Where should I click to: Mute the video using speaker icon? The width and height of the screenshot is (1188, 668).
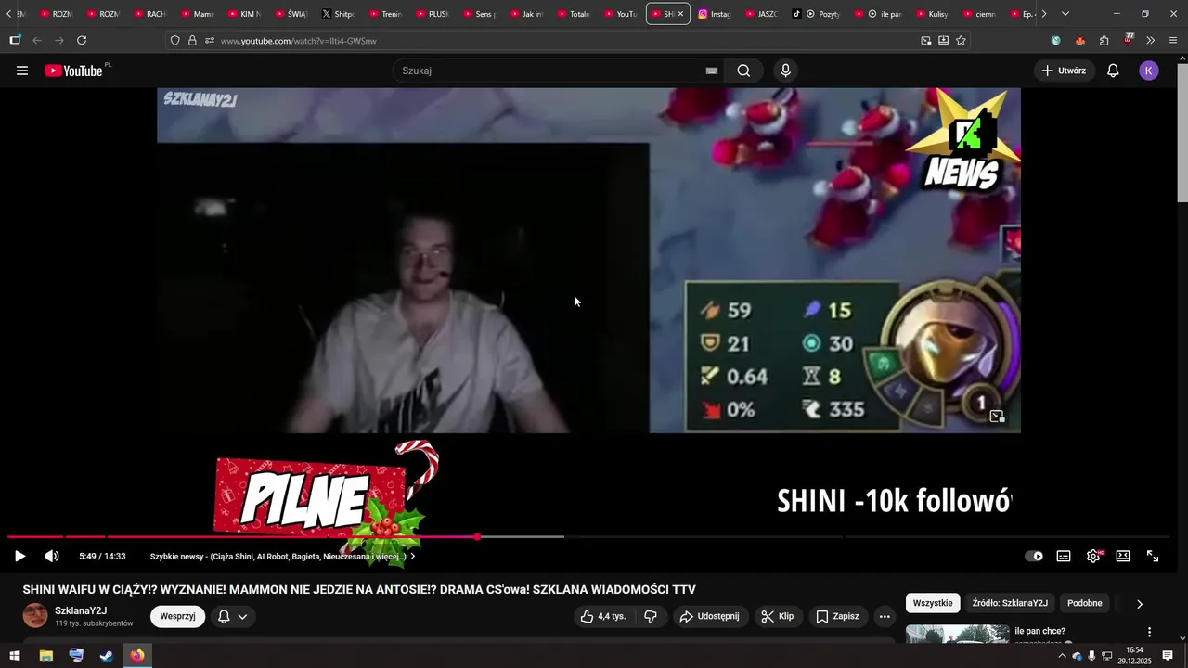click(x=52, y=556)
